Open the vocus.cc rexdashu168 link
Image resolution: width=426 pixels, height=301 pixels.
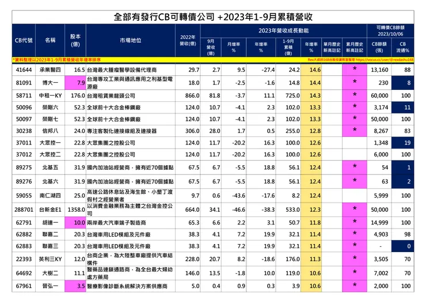point(385,59)
